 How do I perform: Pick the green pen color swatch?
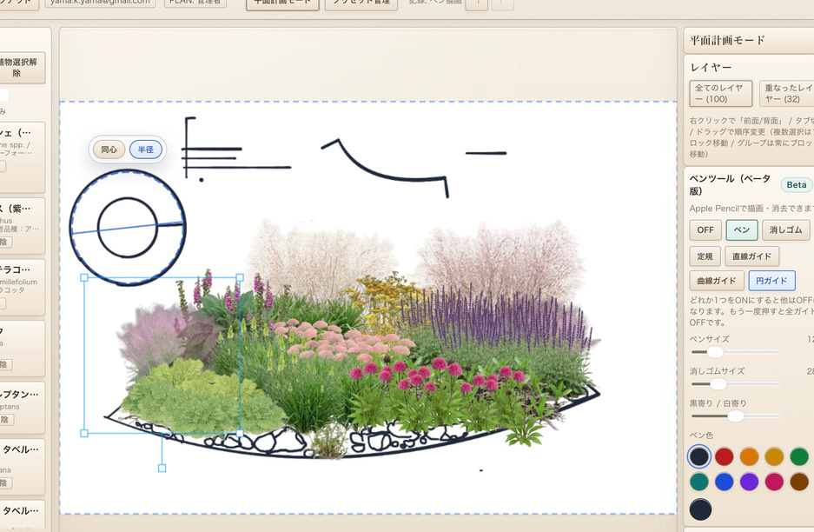(x=798, y=456)
